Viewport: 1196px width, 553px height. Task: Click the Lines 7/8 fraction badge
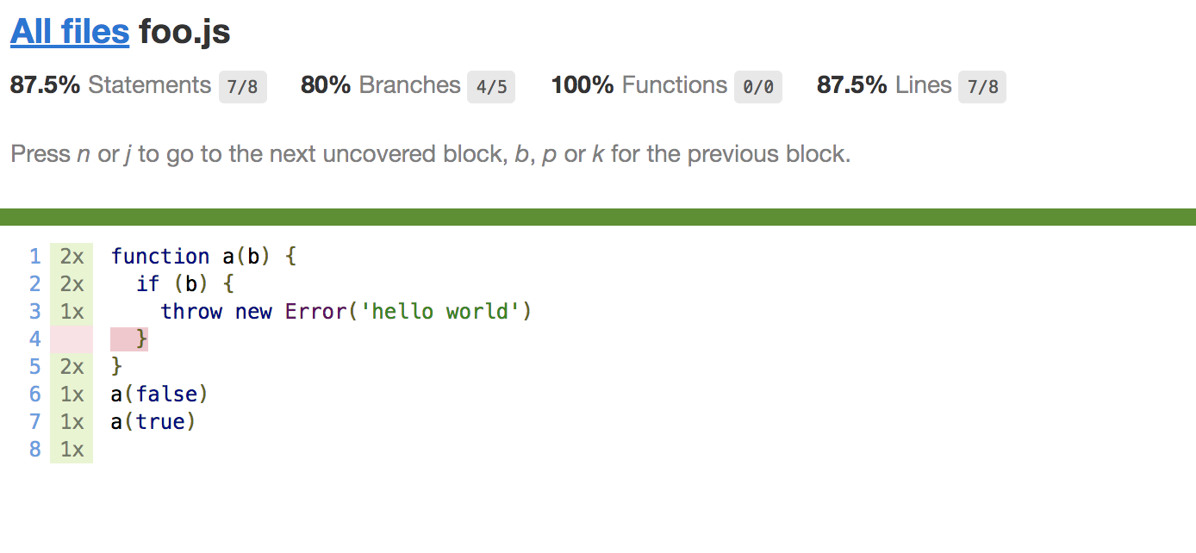[x=982, y=87]
